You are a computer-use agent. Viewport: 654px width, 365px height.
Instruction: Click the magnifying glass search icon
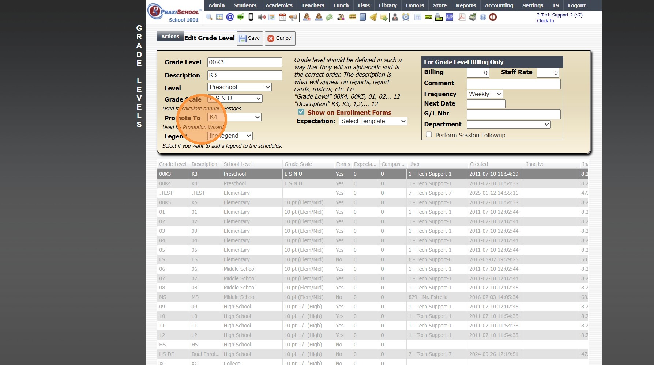209,17
